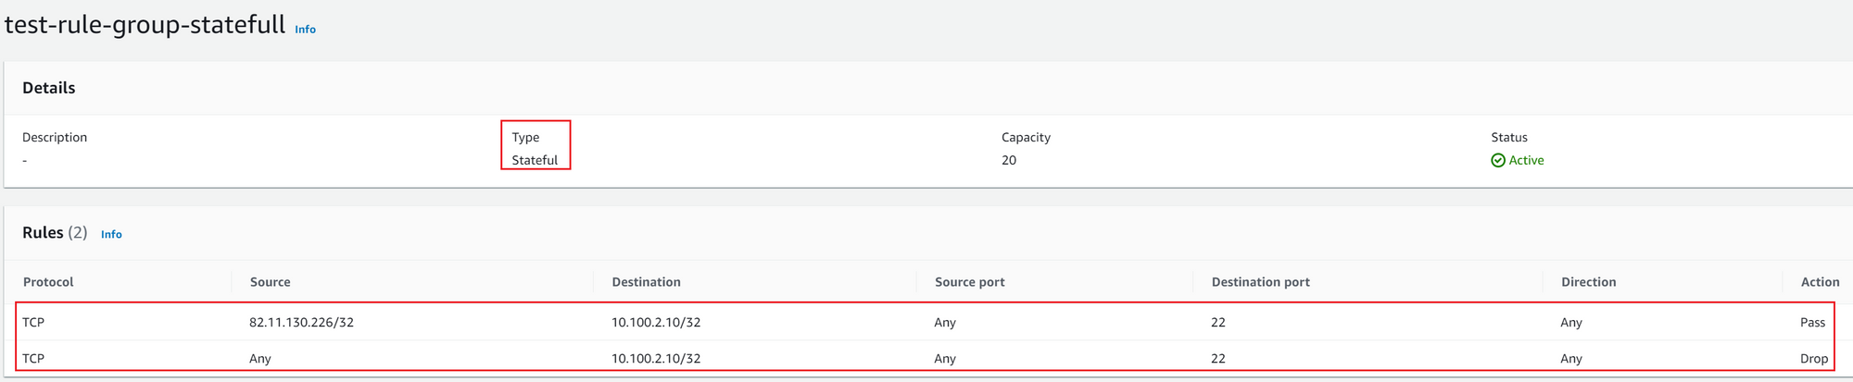Click the Drop action in second rule
The image size is (1853, 382).
[x=1814, y=359]
